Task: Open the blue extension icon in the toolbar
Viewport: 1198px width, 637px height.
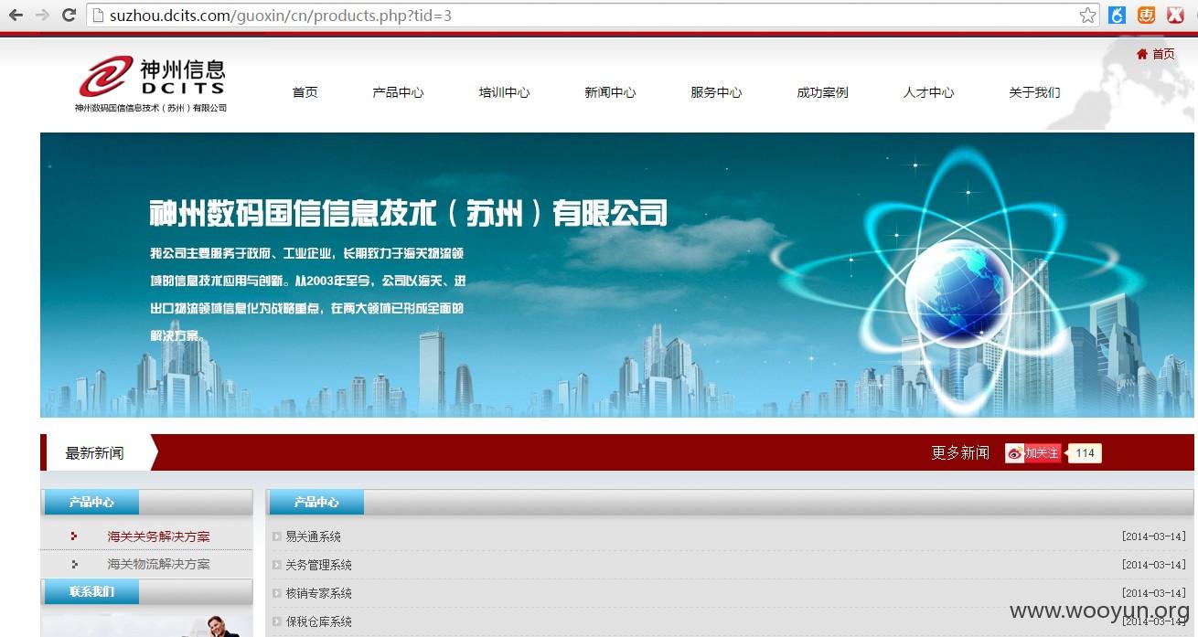Action: 1117,15
